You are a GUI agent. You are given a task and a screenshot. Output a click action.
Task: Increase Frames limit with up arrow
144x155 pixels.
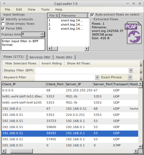tap(43, 33)
